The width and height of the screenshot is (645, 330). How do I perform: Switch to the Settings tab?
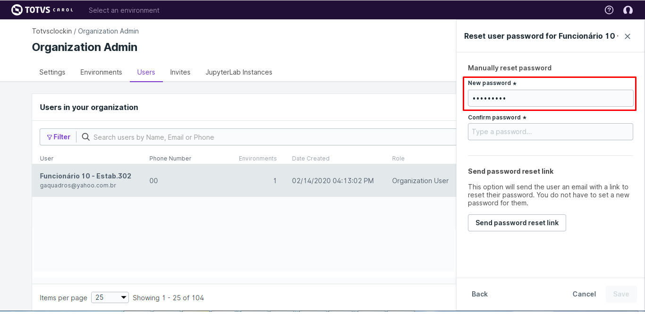pyautogui.click(x=52, y=72)
